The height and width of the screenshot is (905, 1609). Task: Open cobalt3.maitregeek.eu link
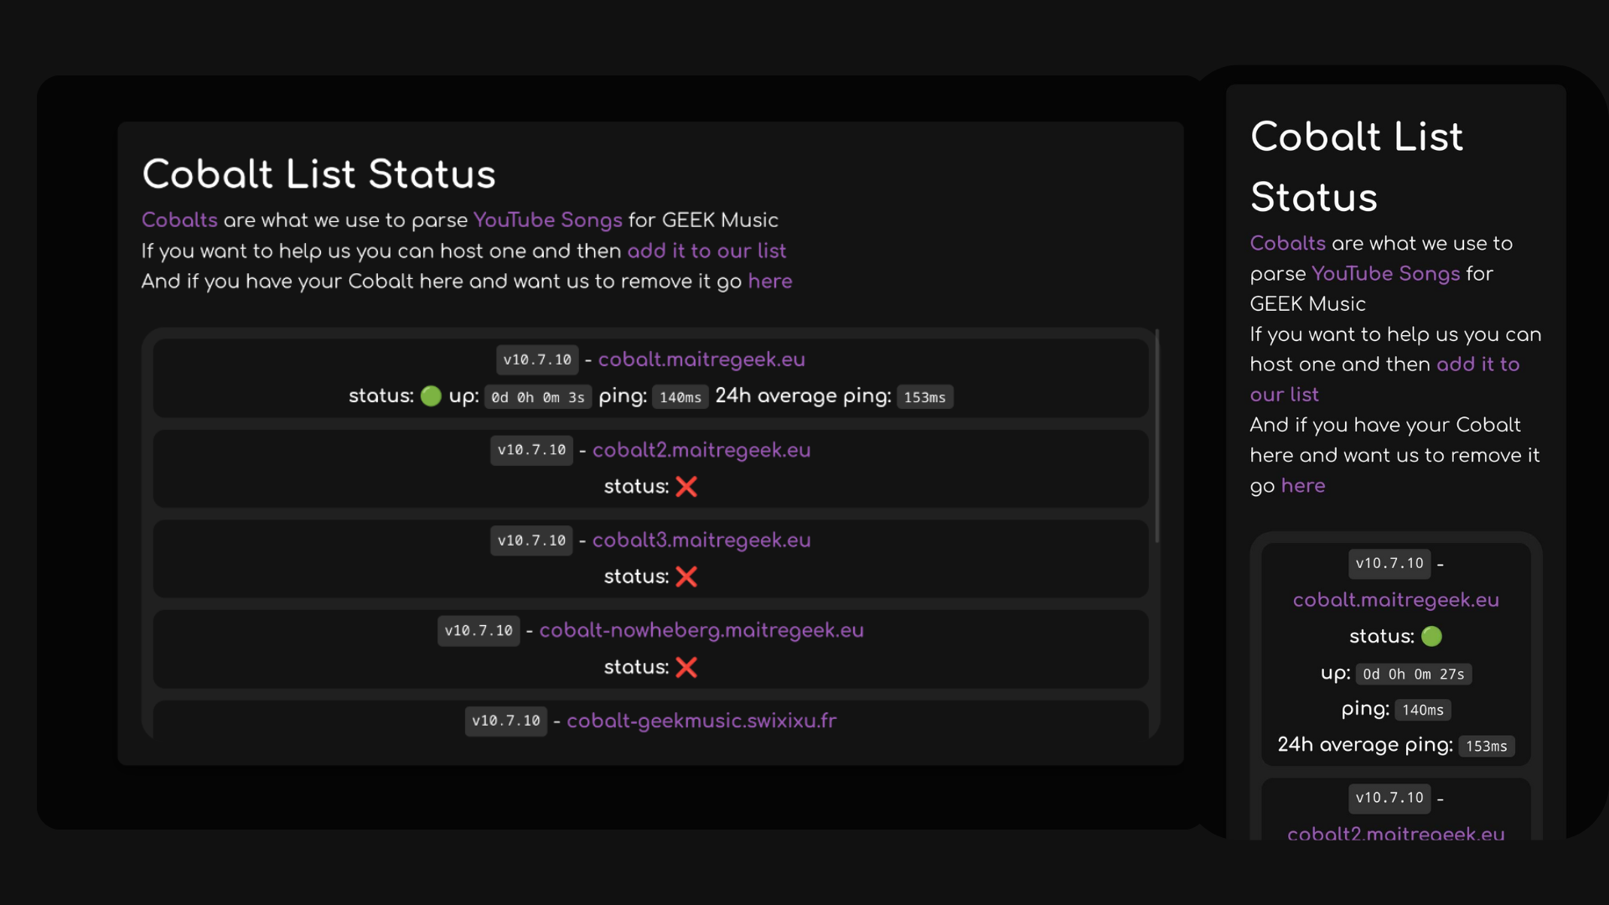pos(701,540)
